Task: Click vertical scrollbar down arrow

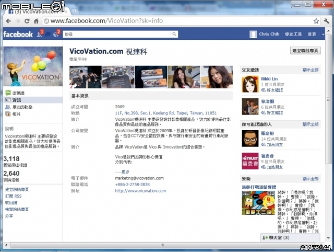Action: 328,238
